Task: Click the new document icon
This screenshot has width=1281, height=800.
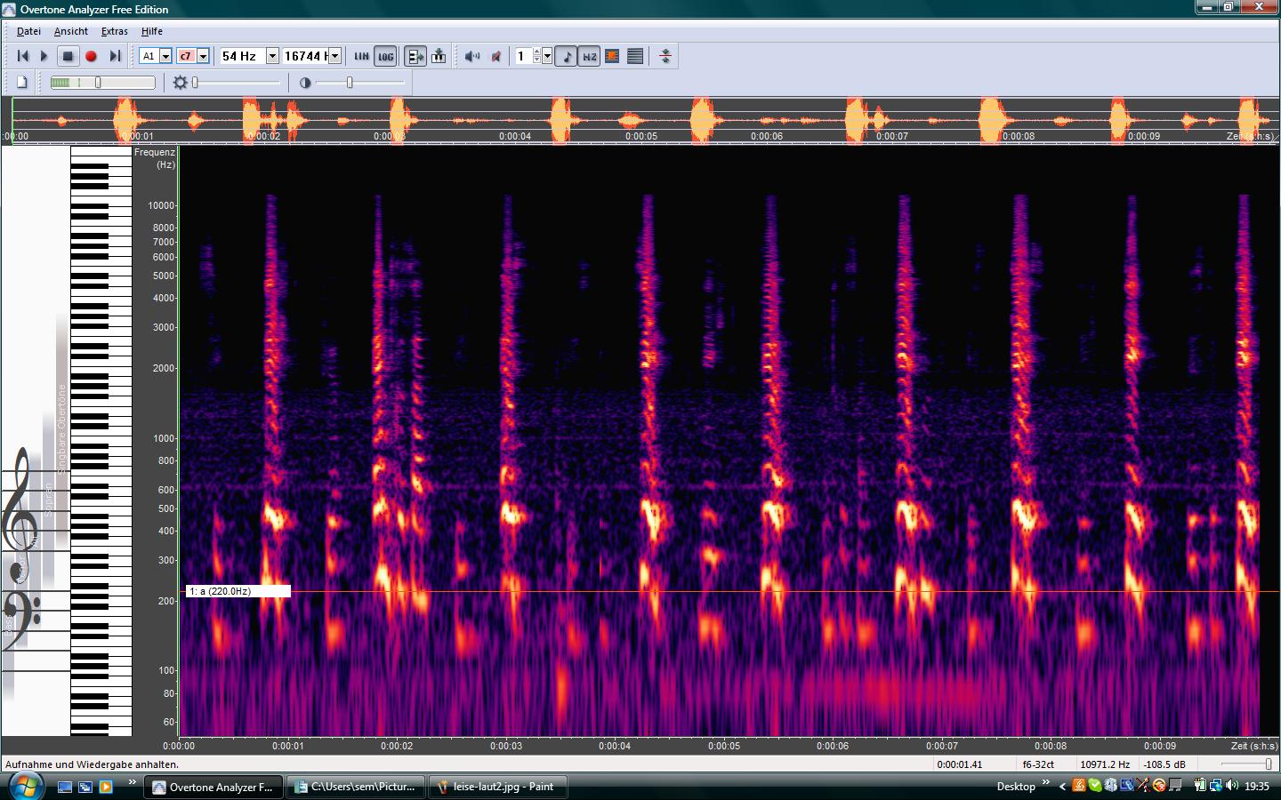Action: [22, 83]
